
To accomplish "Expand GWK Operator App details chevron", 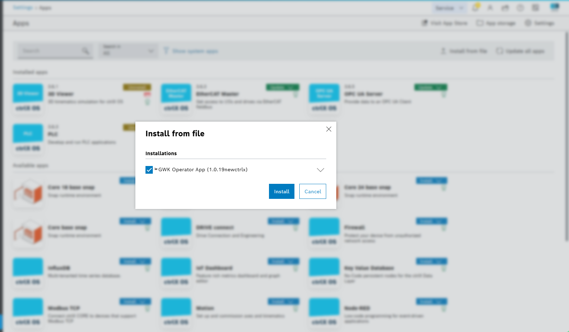I will [x=320, y=170].
